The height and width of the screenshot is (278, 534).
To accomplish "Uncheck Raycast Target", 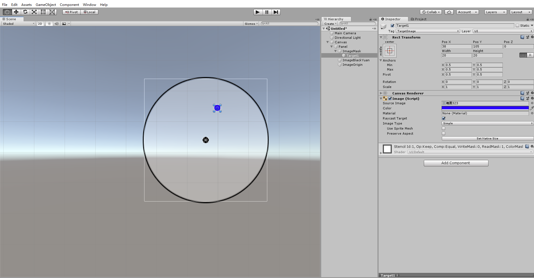I will (x=444, y=118).
